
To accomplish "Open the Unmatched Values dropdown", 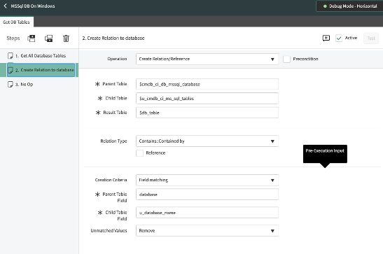I will click(207, 231).
